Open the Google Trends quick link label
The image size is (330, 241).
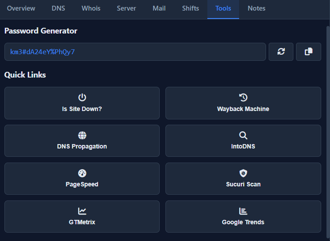[243, 222]
